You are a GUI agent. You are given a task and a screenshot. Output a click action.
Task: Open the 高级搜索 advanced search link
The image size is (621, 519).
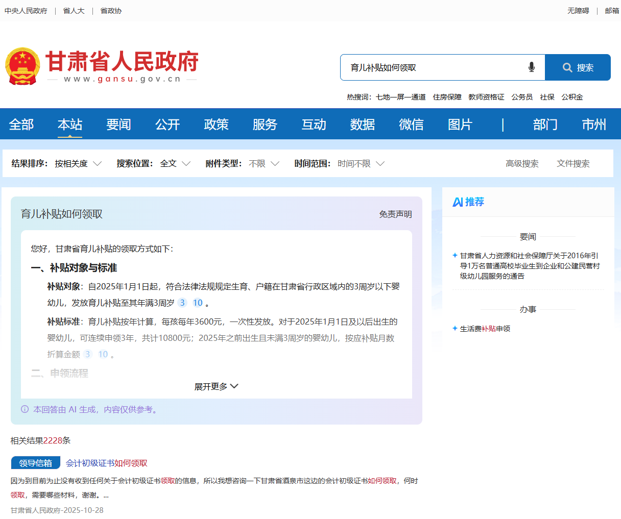point(522,163)
